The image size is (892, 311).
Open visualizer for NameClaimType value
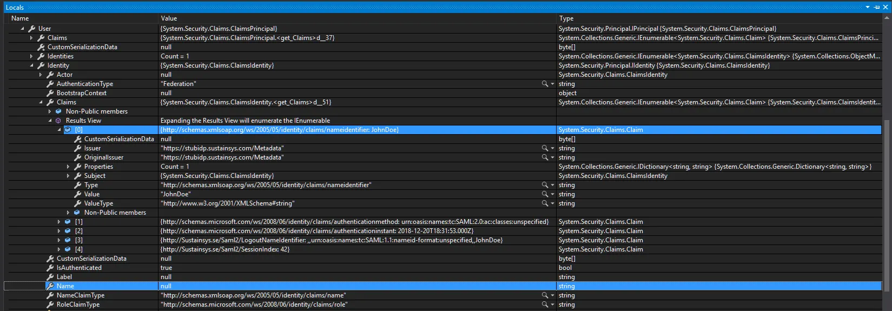[x=545, y=295]
